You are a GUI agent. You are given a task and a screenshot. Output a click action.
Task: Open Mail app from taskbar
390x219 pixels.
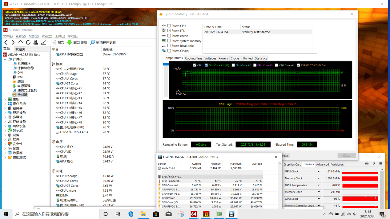[x=168, y=214]
